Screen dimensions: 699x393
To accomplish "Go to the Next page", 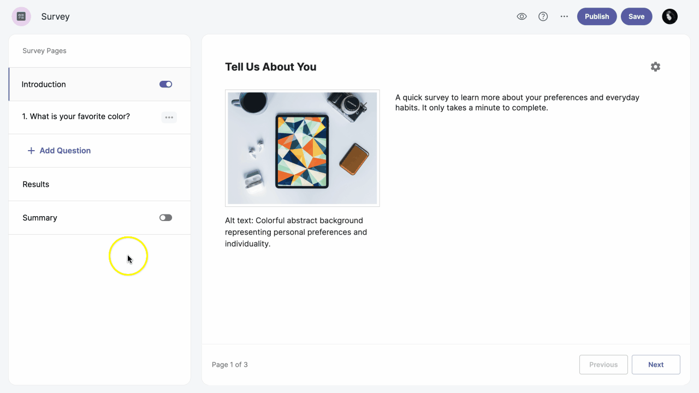I will pyautogui.click(x=655, y=365).
